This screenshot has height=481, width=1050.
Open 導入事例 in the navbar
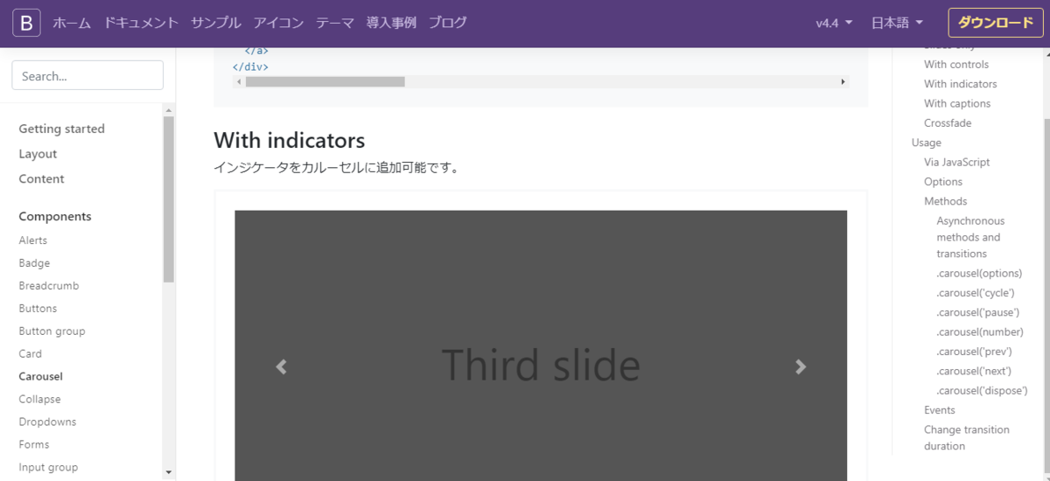point(391,24)
